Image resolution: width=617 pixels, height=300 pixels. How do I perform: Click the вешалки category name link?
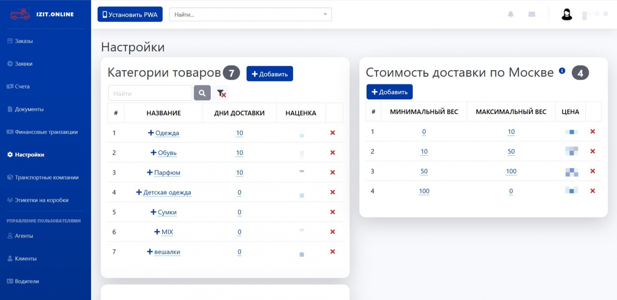[x=167, y=251]
